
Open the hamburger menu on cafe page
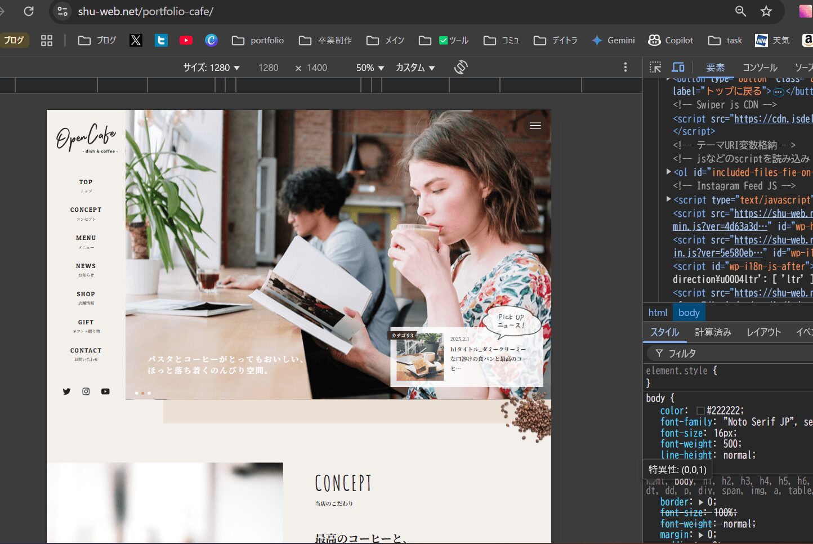[x=535, y=126]
